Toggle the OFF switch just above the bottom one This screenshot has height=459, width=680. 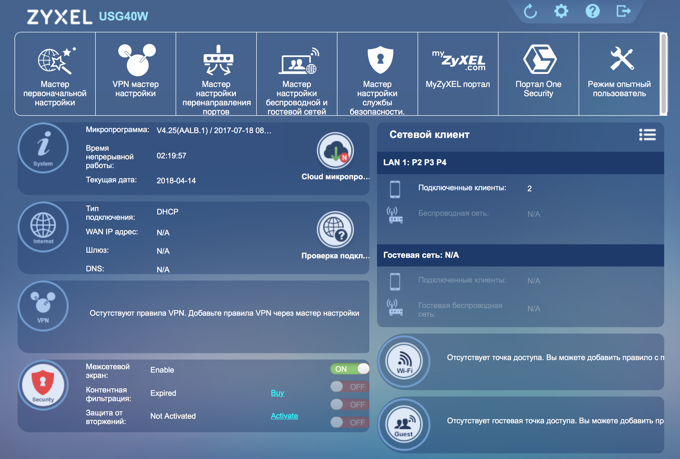[x=350, y=405]
